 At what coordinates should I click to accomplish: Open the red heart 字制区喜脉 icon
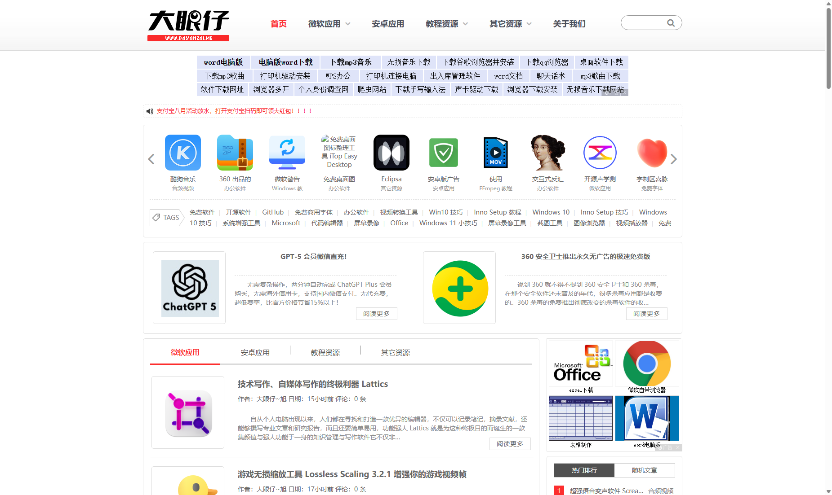[652, 153]
